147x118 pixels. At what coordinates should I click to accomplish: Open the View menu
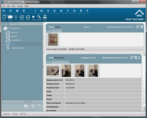tap(13, 6)
